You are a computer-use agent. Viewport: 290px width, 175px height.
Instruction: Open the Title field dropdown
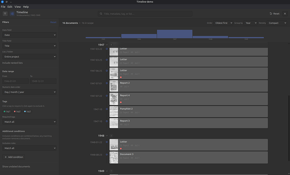[x=29, y=46]
